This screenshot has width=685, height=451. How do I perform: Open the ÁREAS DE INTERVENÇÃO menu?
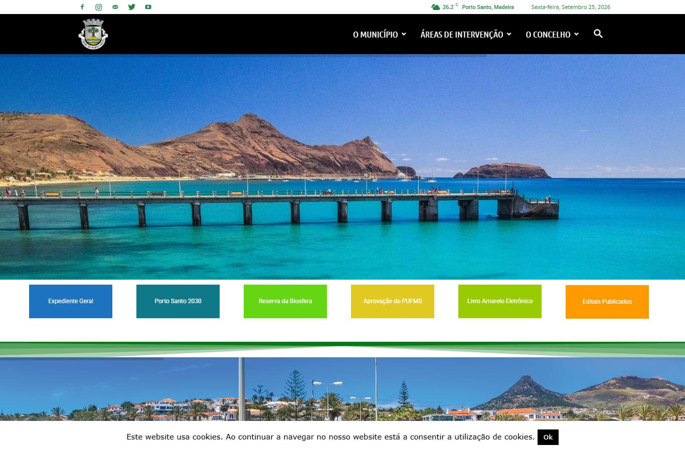click(x=462, y=35)
